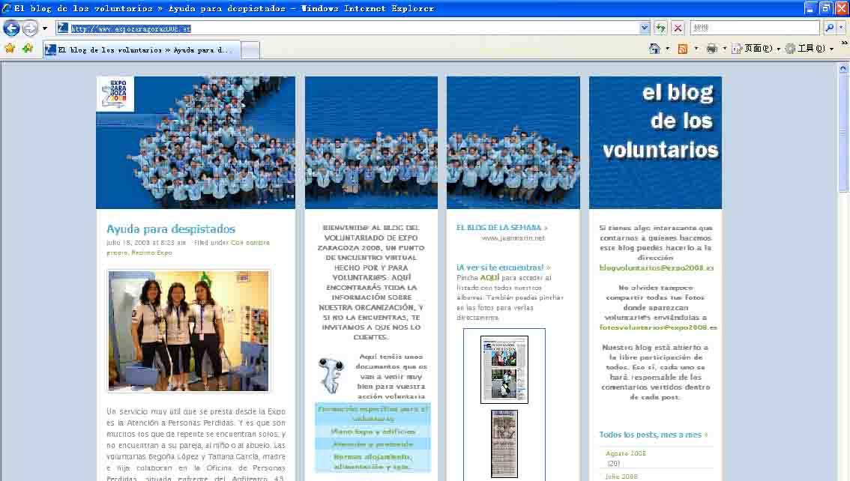The height and width of the screenshot is (481, 850).
Task: Click the browser Back arrow button
Action: [x=11, y=28]
